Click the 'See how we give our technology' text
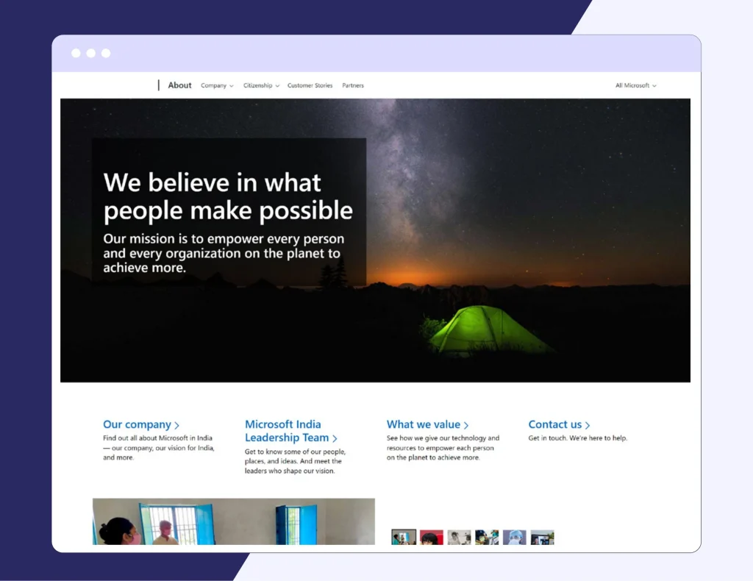753x581 pixels. [x=443, y=447]
